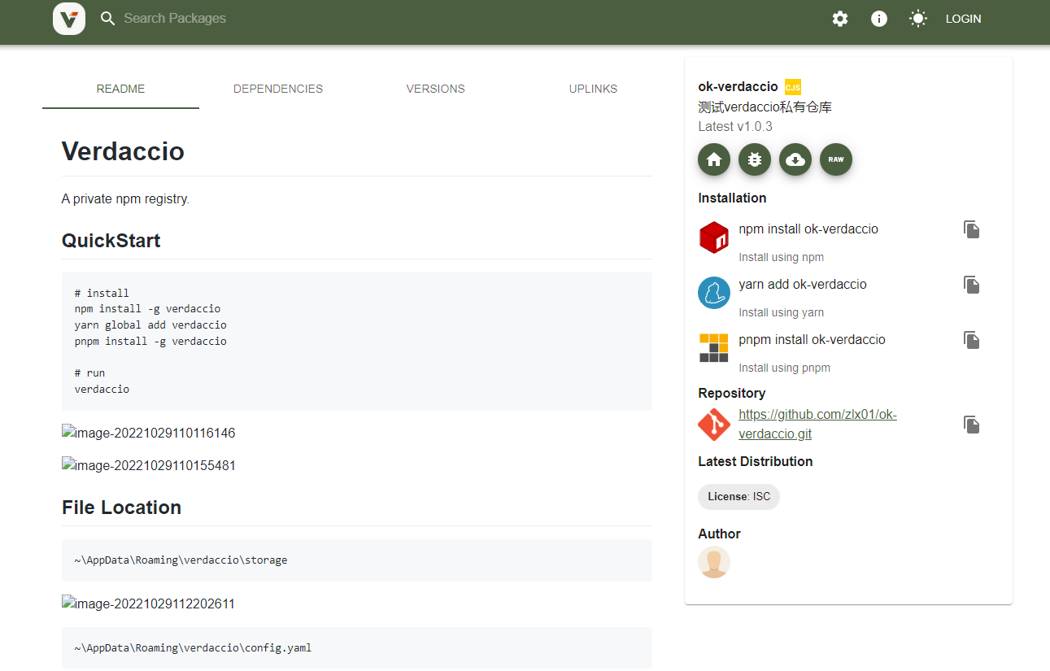Click the License: ISC chip
The image size is (1050, 671).
point(738,497)
